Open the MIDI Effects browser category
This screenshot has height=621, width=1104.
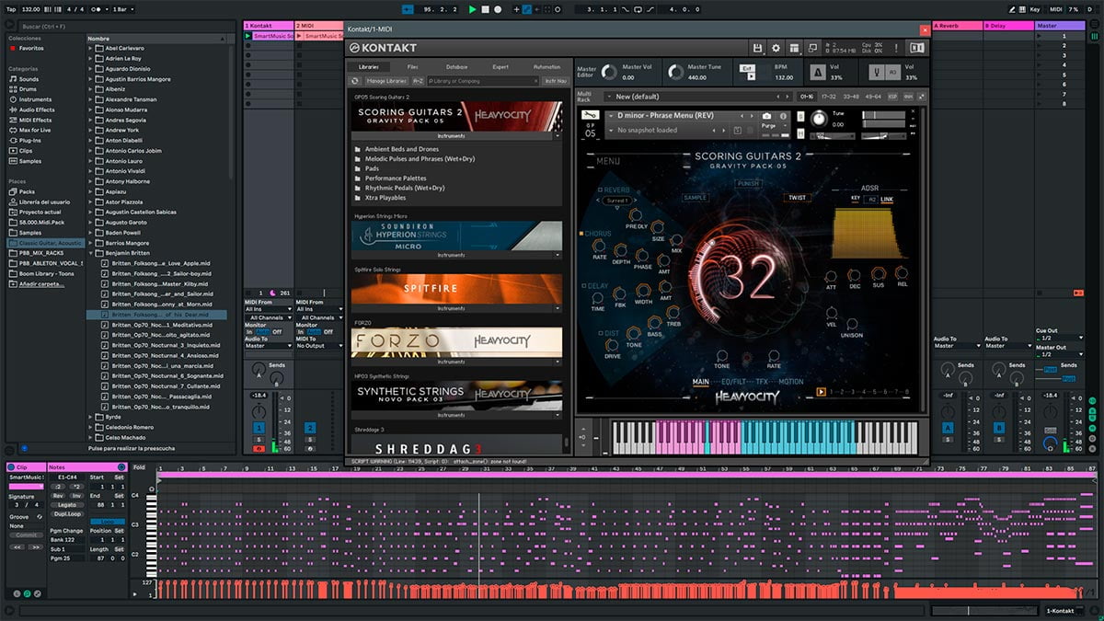[35, 120]
